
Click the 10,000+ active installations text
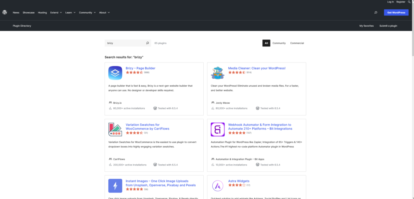pyautogui.click(x=231, y=165)
